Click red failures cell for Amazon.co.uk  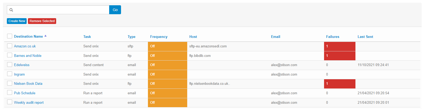340,46
